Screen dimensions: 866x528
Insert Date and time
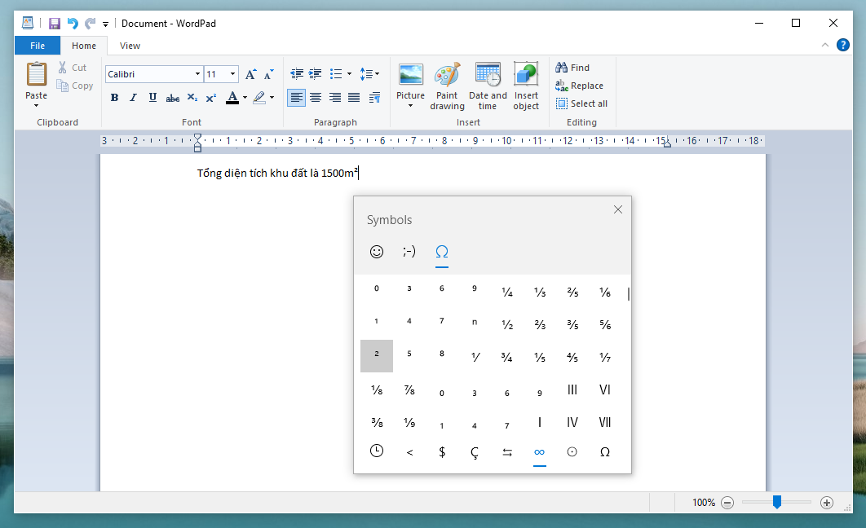488,75
